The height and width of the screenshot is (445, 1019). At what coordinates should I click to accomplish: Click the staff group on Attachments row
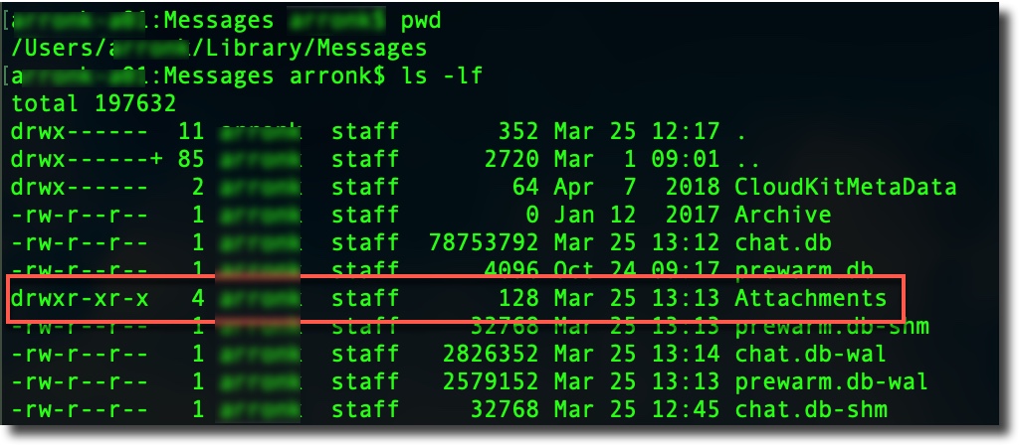pos(365,298)
